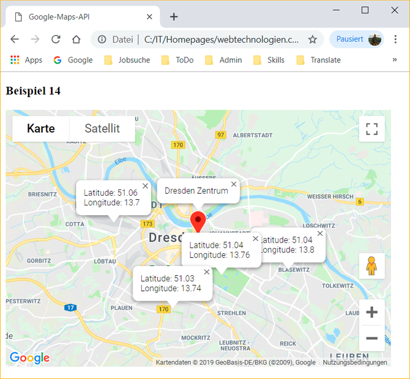Click the Street View pegman icon

click(x=371, y=266)
